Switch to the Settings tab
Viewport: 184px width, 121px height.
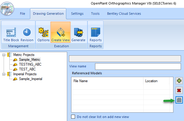tap(77, 14)
